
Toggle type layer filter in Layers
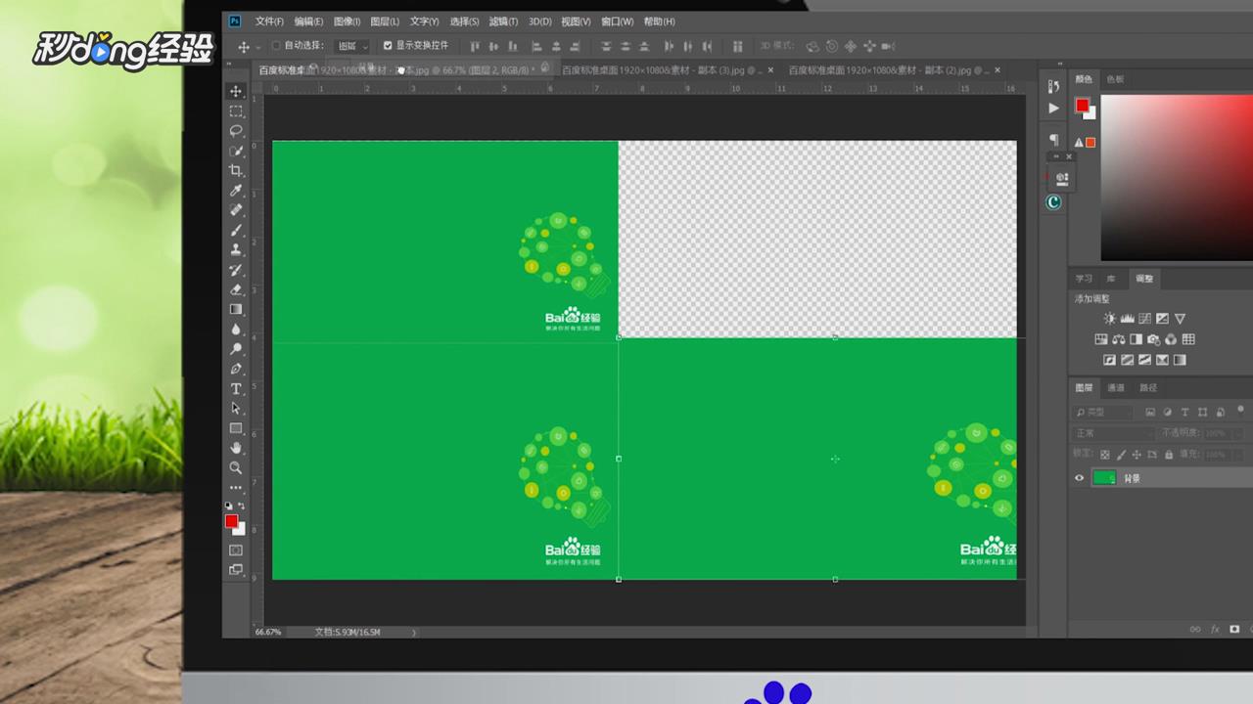[x=1185, y=413]
